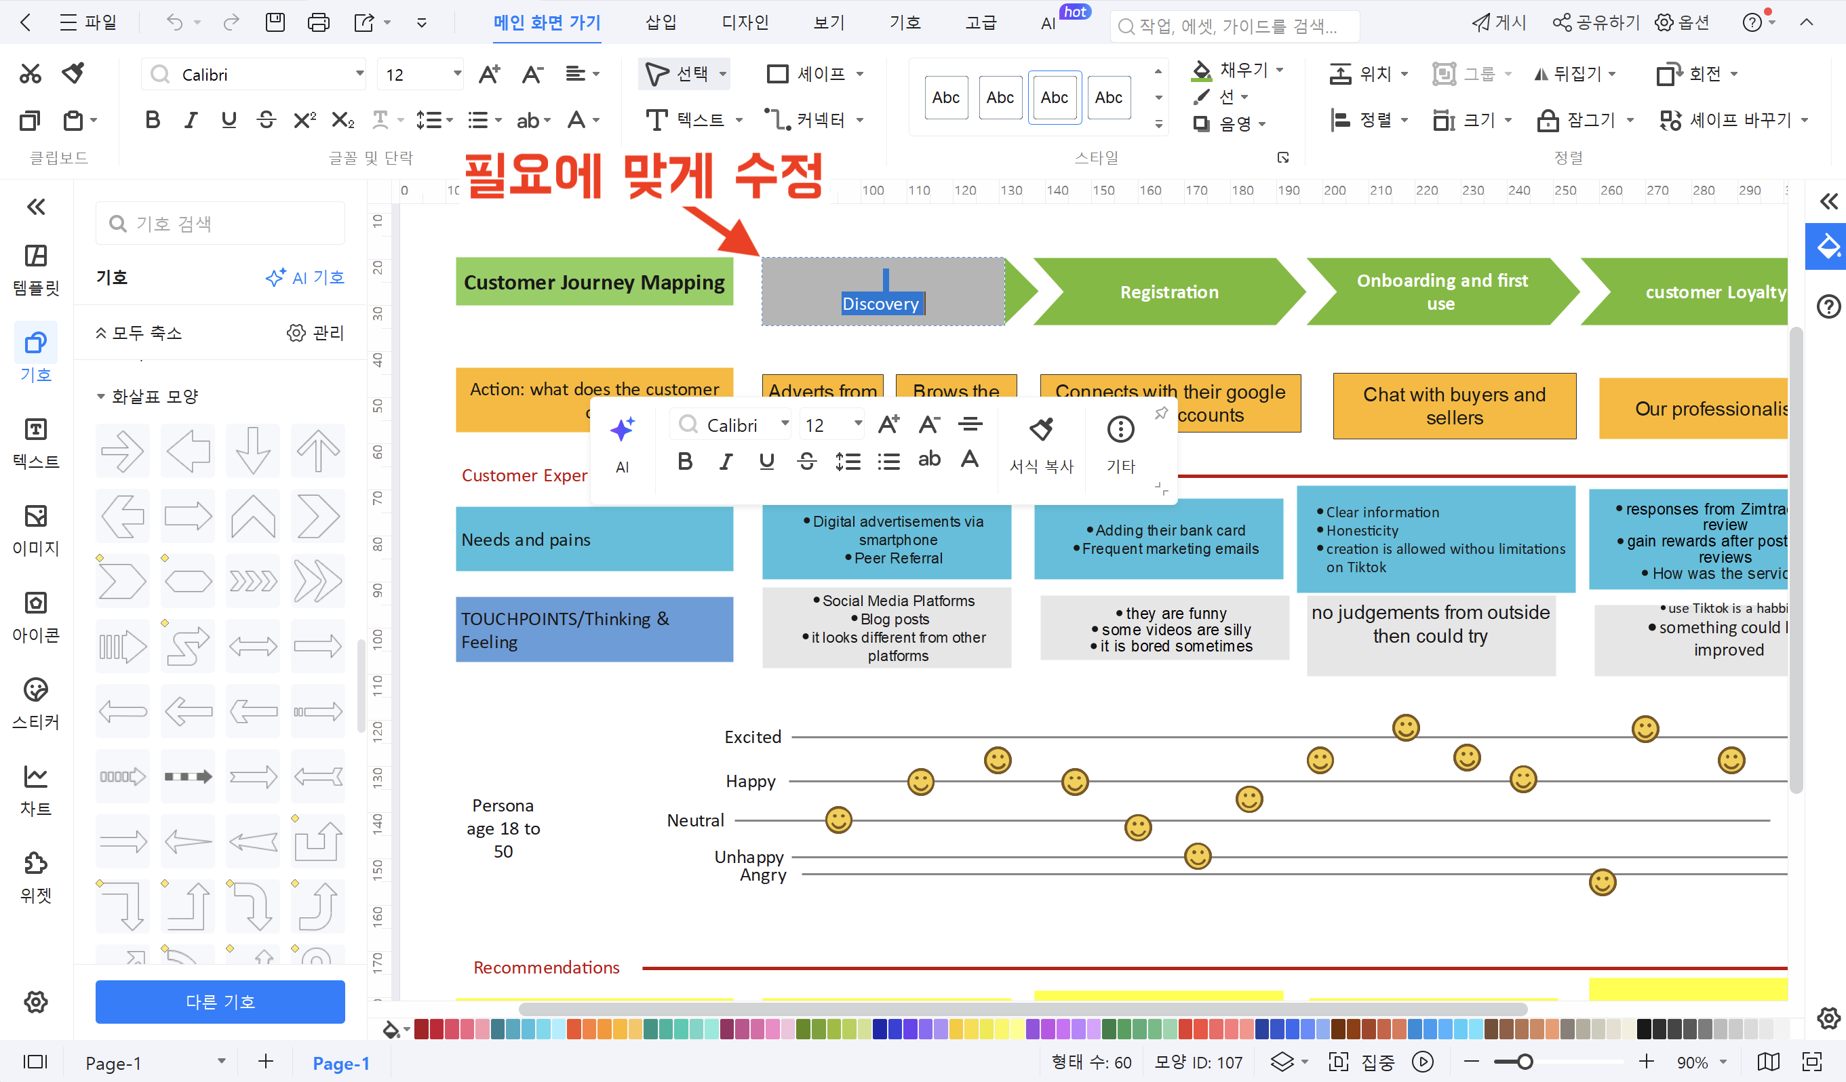This screenshot has width=1846, height=1082.
Task: Click the print icon in quick access toolbar
Action: point(319,22)
